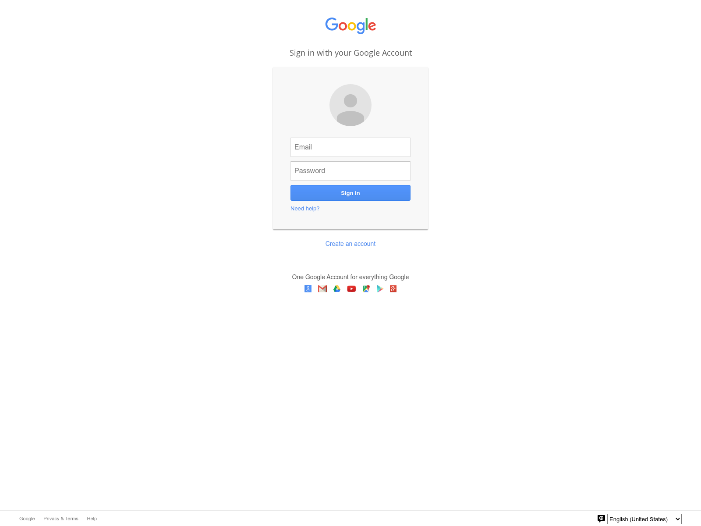Click the Help link in the footer
Image resolution: width=701 pixels, height=526 pixels.
pos(92,519)
